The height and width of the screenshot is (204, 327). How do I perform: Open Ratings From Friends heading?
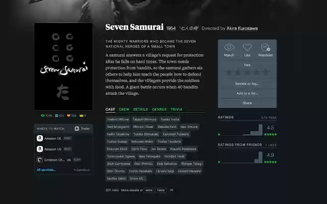240,145
